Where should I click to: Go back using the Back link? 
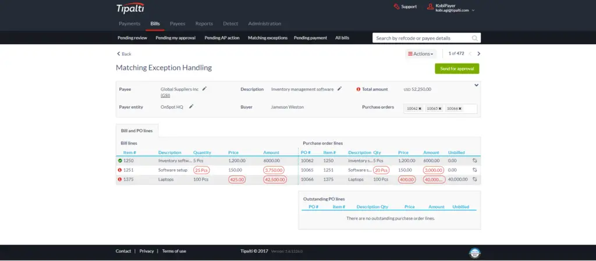click(124, 53)
